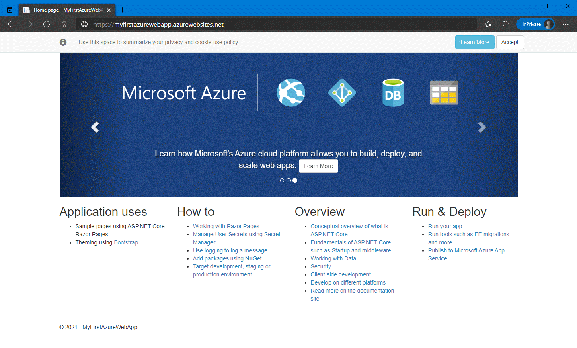The width and height of the screenshot is (577, 348).
Task: Click the Azure table storage icon
Action: [444, 92]
